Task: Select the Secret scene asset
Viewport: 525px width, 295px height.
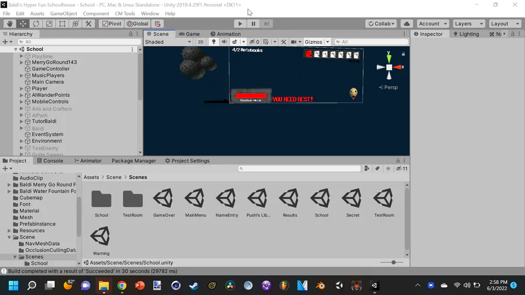Action: (x=352, y=203)
